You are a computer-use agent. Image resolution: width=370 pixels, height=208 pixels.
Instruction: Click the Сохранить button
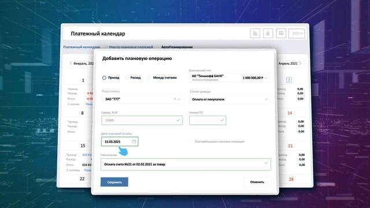pos(114,182)
